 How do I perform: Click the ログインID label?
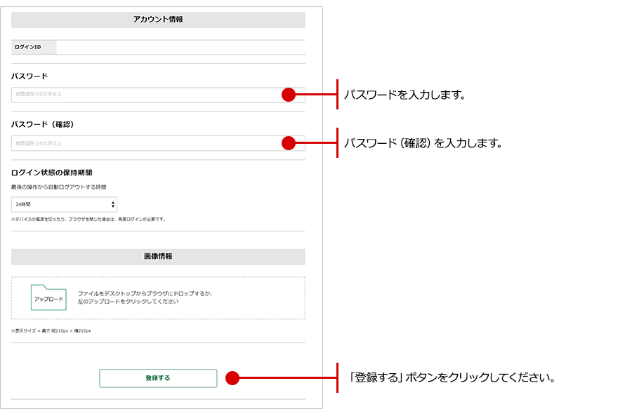(x=28, y=47)
